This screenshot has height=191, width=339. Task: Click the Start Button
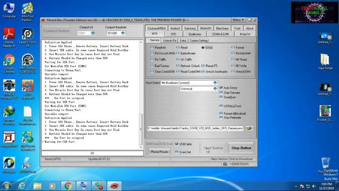(213, 148)
